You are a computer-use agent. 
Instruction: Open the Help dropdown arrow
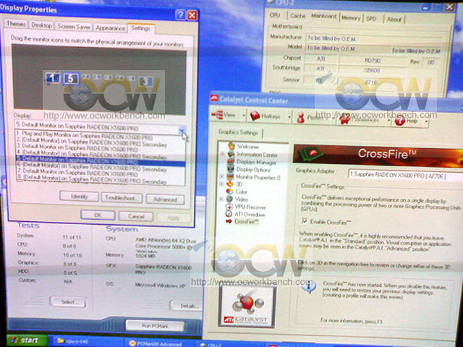pyautogui.click(x=426, y=121)
